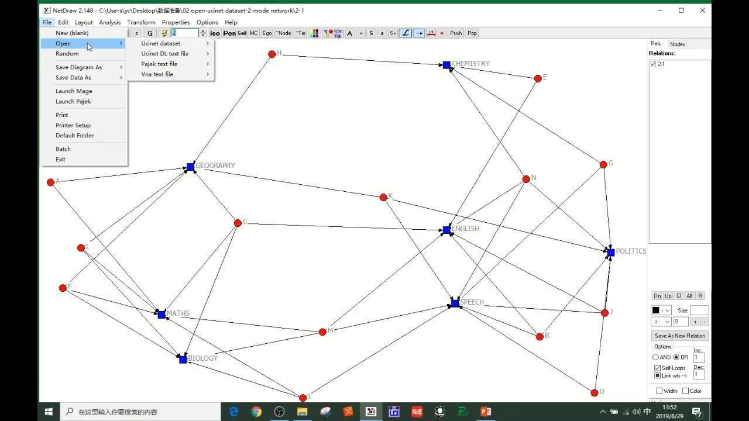Open the Analysis menu
This screenshot has height=421, width=749.
(x=110, y=22)
